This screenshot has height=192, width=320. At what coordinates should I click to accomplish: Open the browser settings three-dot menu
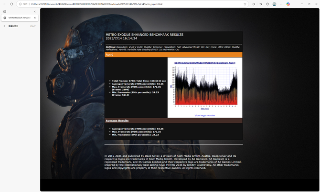click(281, 4)
